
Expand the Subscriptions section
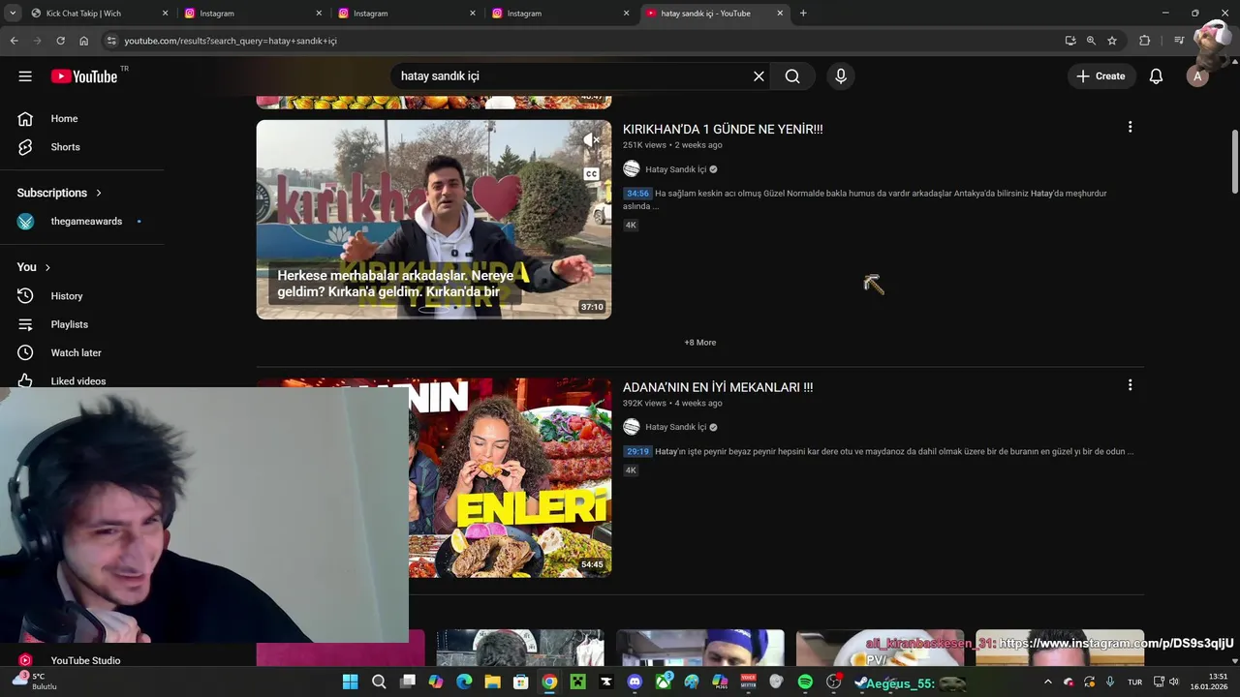pyautogui.click(x=60, y=193)
